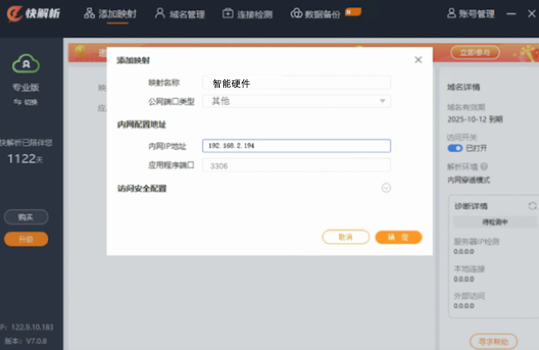Viewport: 539px width, 350px height.
Task: Click the 内网IP地址 input field
Action: coord(296,146)
